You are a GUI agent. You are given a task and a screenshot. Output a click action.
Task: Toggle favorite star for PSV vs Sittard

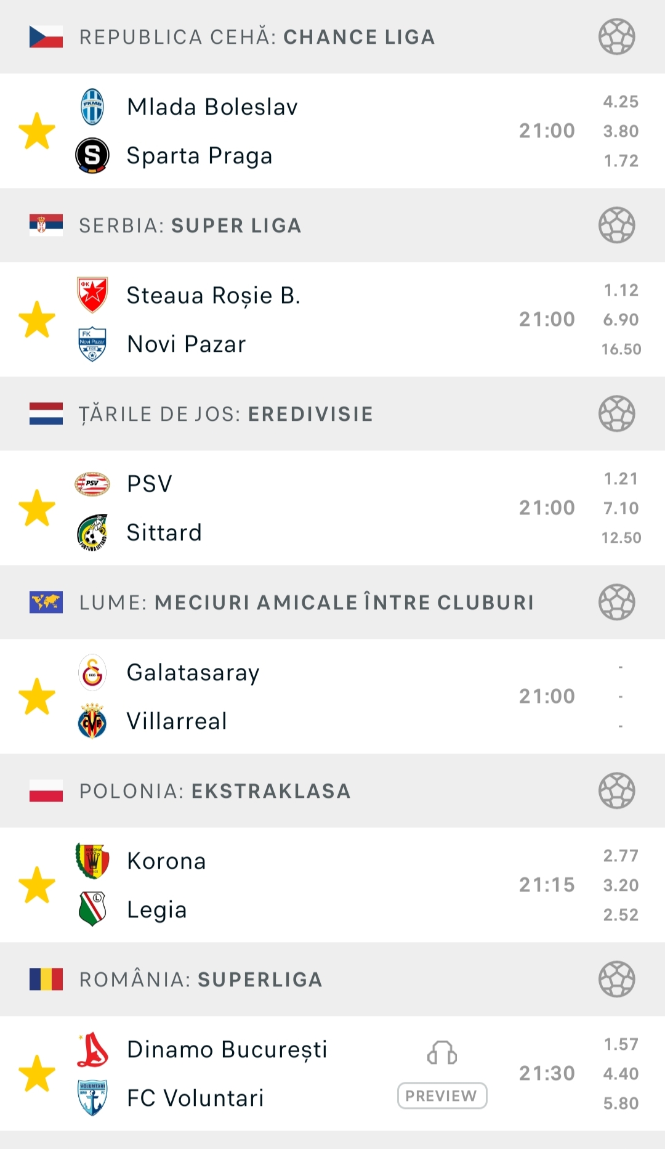[x=37, y=508]
